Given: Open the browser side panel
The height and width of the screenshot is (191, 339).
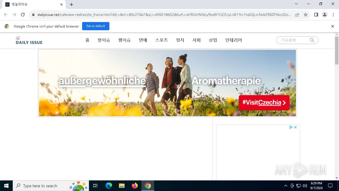Looking at the screenshot, I should (316, 15).
